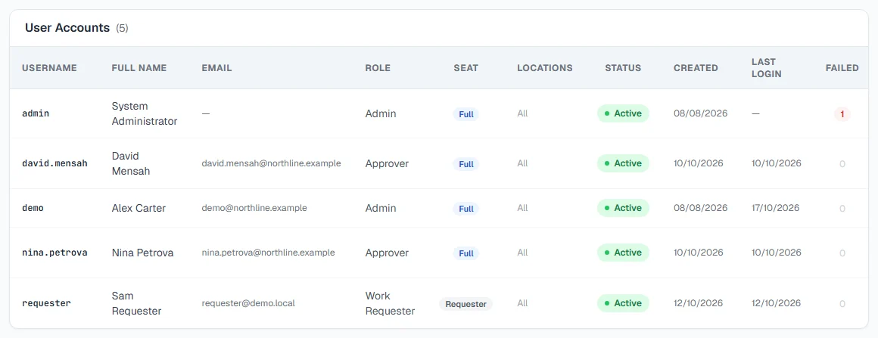This screenshot has width=878, height=338.
Task: Click the Admin role in demo row
Action: 381,208
